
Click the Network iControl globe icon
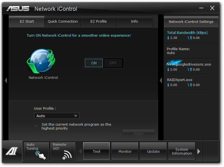click(x=41, y=61)
